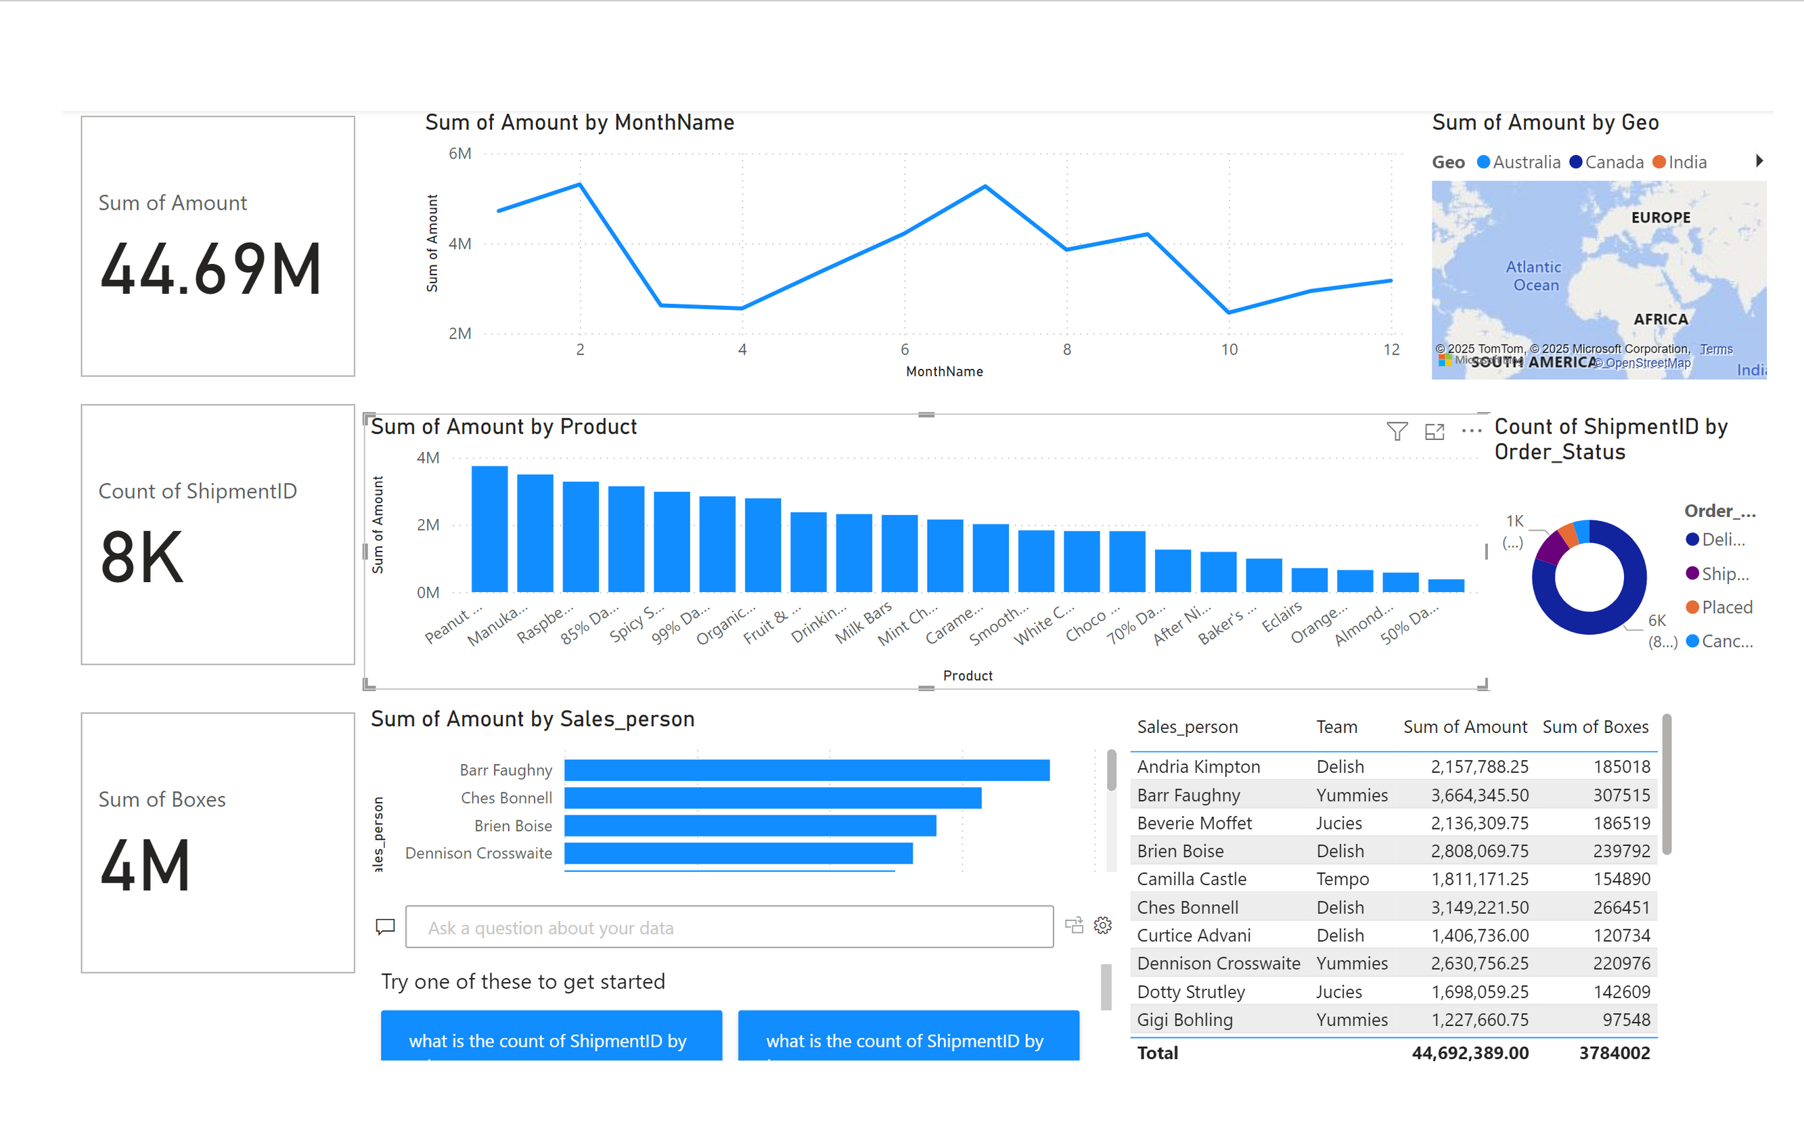This screenshot has width=1804, height=1141.
Task: Convert Q&A result to standard visual icon
Action: coord(1075,925)
